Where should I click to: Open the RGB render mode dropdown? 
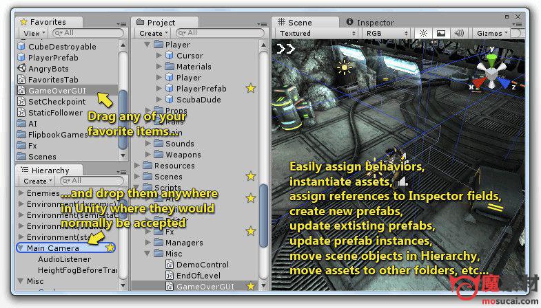pos(387,34)
